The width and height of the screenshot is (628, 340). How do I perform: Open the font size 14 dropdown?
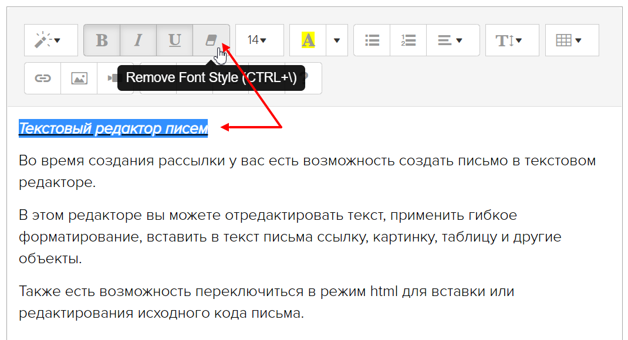pyautogui.click(x=259, y=40)
